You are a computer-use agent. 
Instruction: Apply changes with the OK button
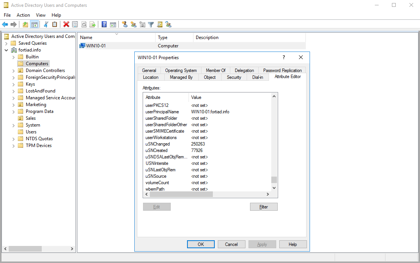coord(201,244)
